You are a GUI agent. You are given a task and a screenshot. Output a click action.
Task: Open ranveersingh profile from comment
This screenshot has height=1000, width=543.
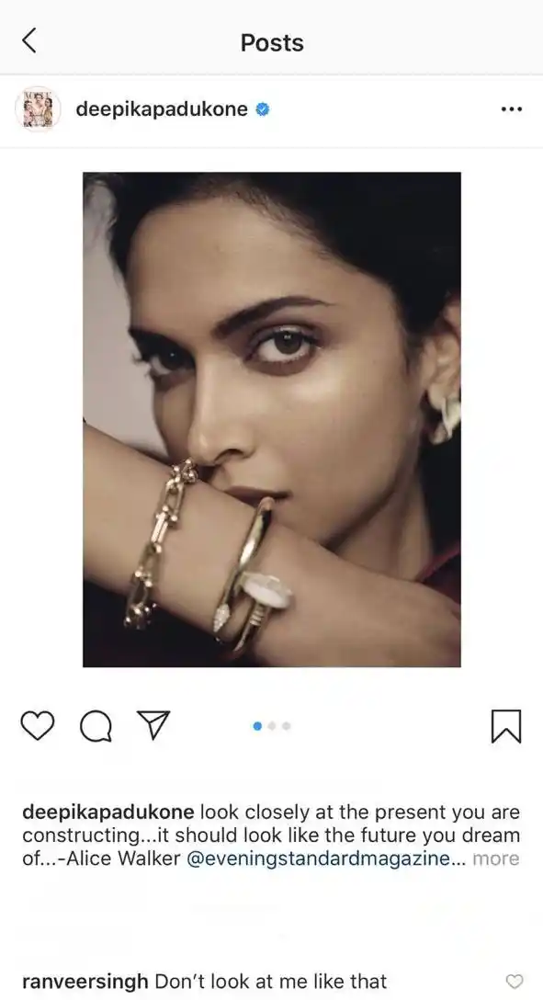pos(85,981)
